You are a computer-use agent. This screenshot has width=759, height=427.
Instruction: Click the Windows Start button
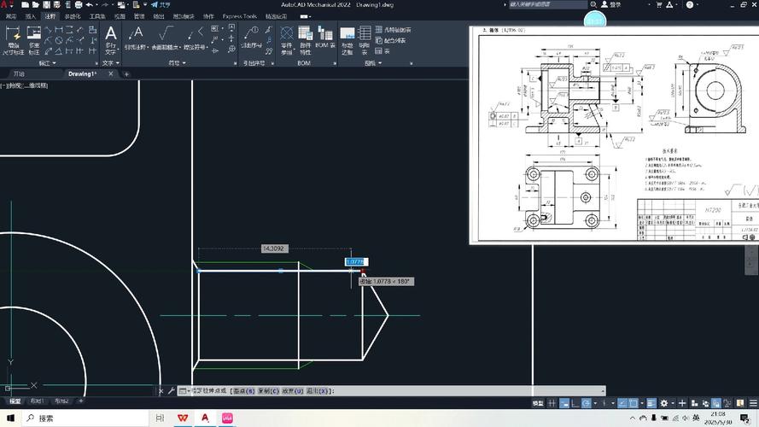point(10,418)
